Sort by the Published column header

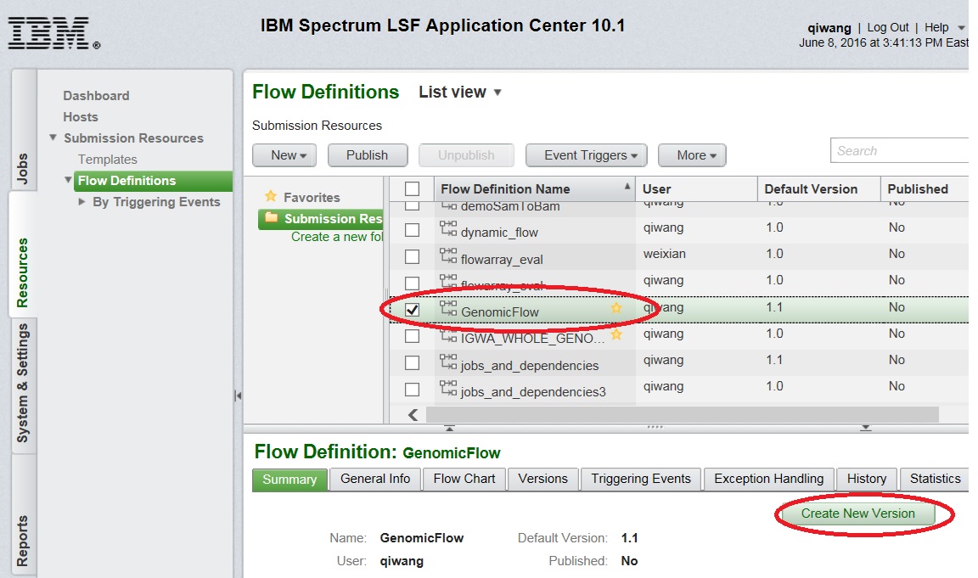pyautogui.click(x=926, y=189)
